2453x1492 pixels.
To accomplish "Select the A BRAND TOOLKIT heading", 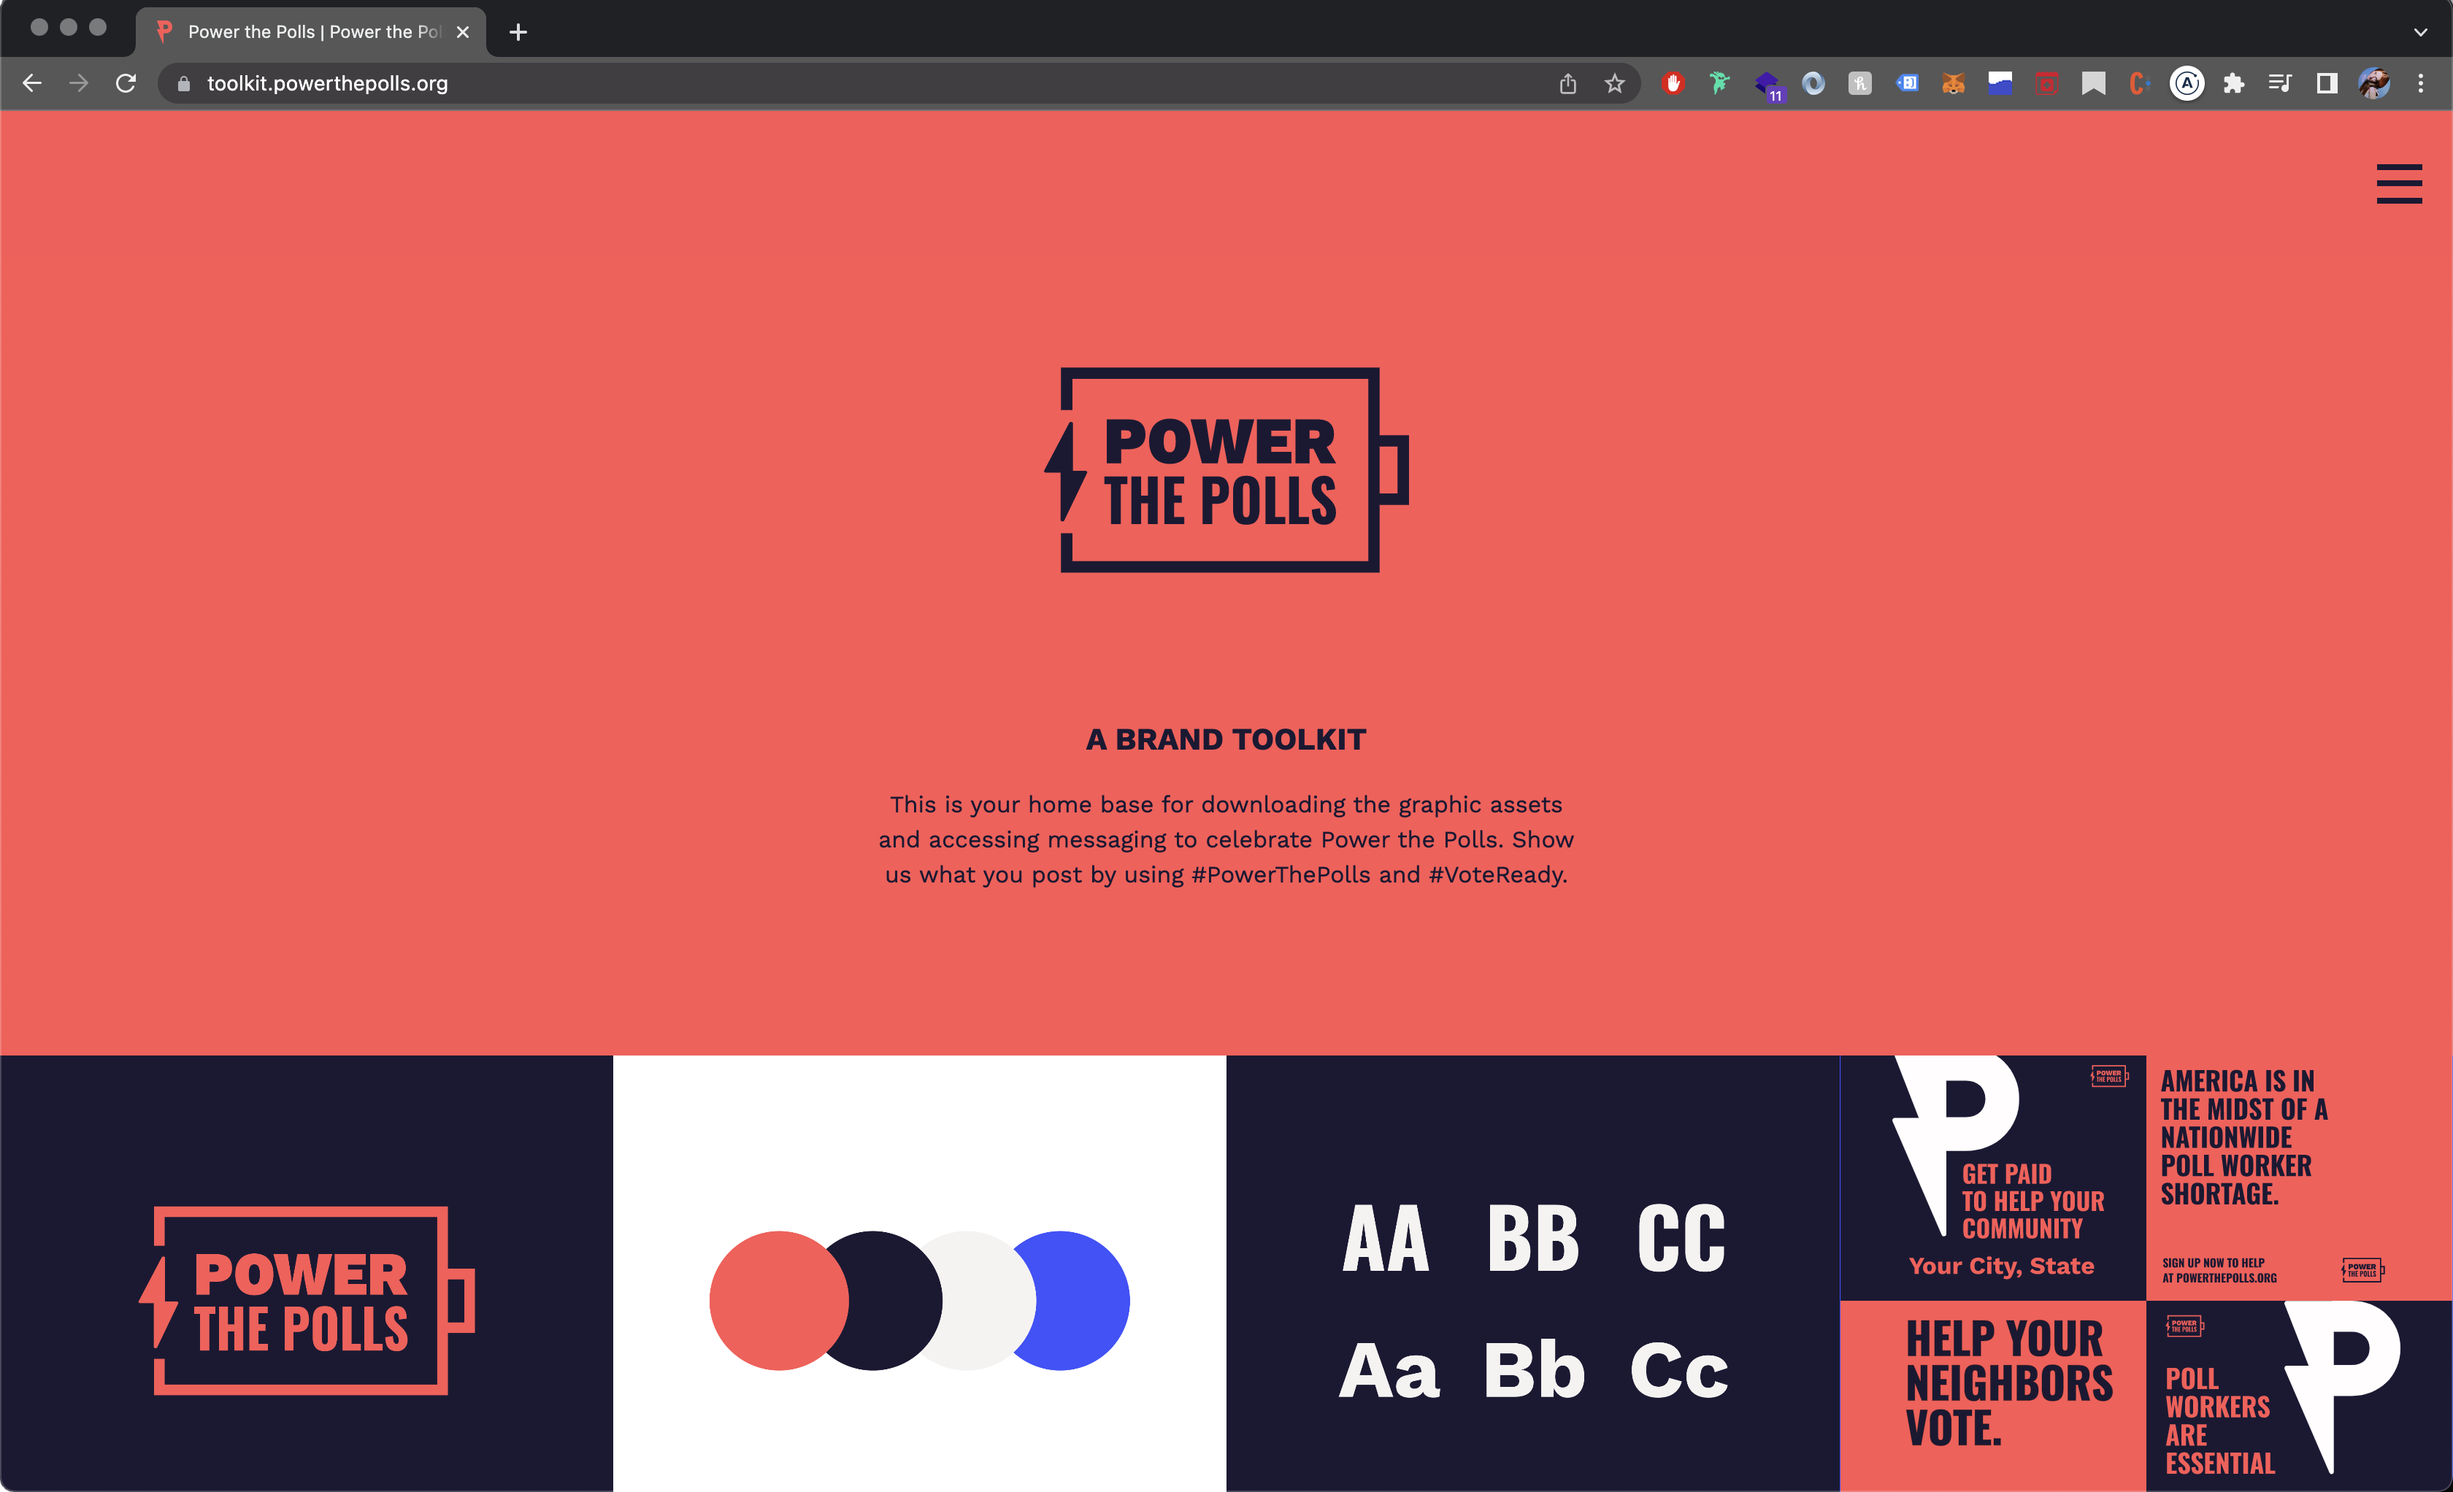I will (x=1226, y=737).
